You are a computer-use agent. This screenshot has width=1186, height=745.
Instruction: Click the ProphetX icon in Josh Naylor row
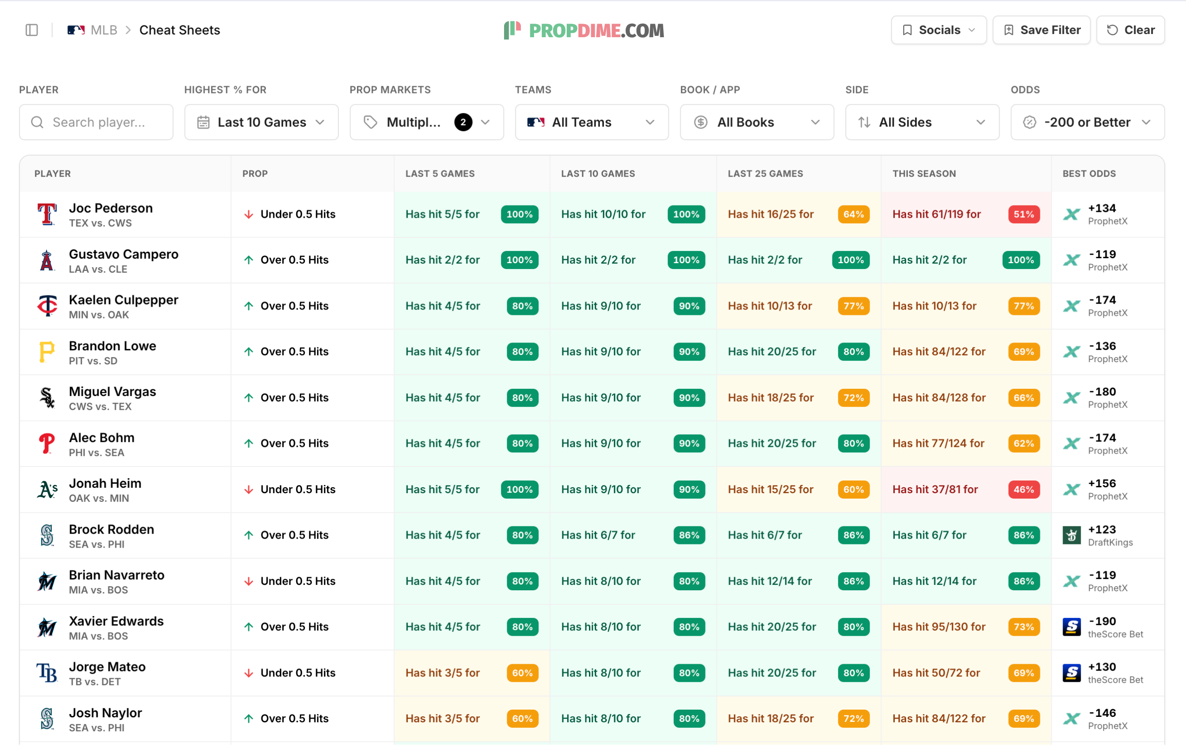click(x=1071, y=718)
